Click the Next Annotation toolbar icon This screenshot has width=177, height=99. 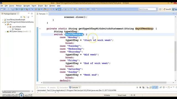coord(72,9)
